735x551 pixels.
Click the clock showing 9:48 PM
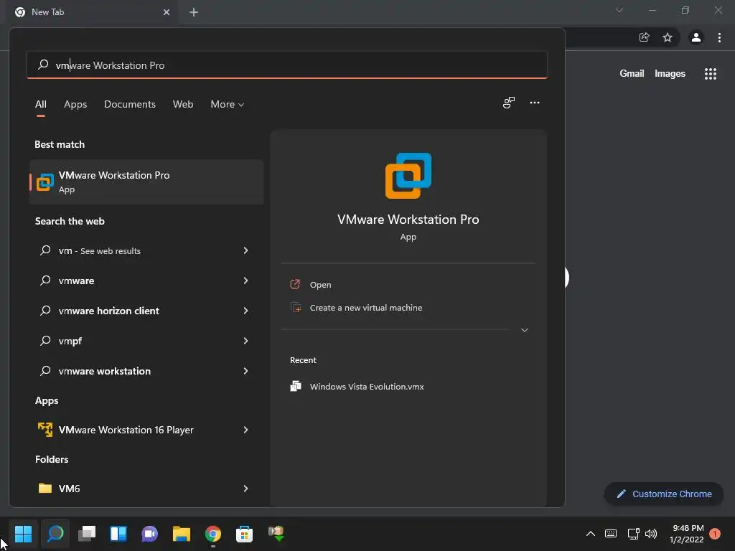click(688, 528)
